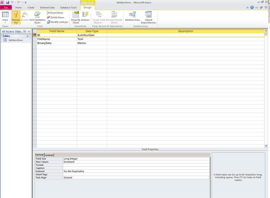Open the Relationships window

pos(132,17)
